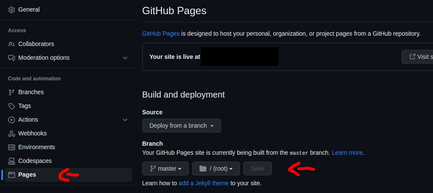
Task: Open the Learn more link
Action: pyautogui.click(x=347, y=153)
